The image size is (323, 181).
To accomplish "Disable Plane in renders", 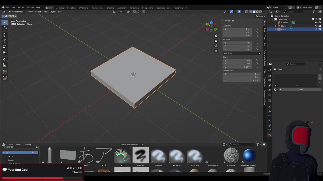I will pos(319,29).
